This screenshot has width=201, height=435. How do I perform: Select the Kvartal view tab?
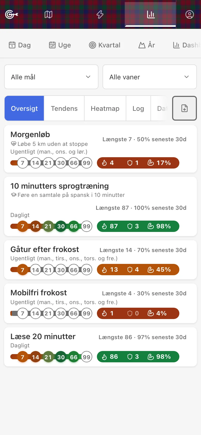pos(105,45)
